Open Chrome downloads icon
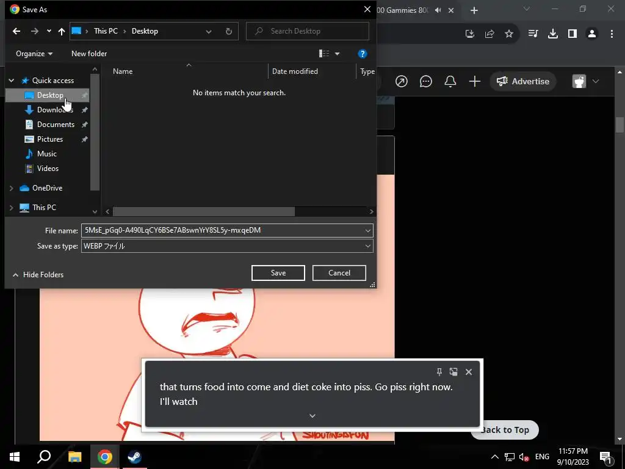The width and height of the screenshot is (625, 469). (x=553, y=34)
